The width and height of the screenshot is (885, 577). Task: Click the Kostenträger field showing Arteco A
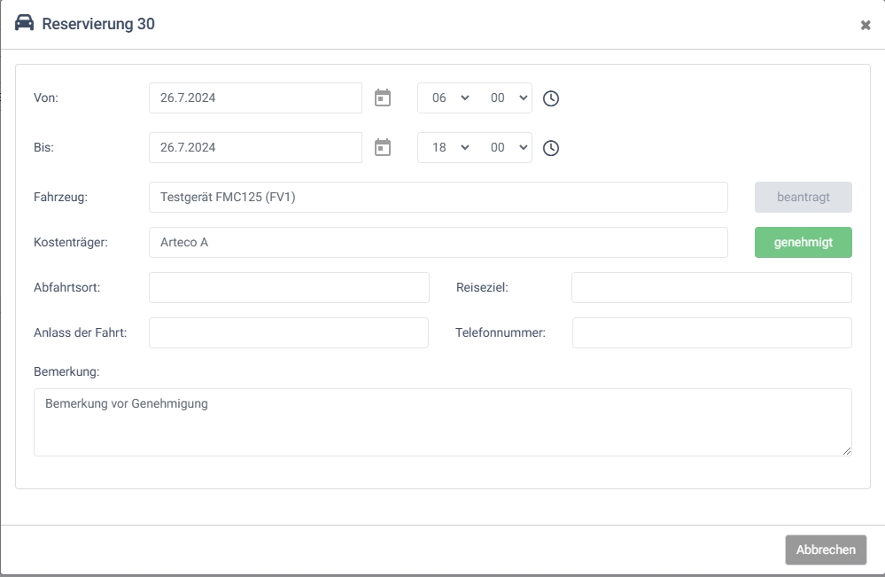coord(438,242)
